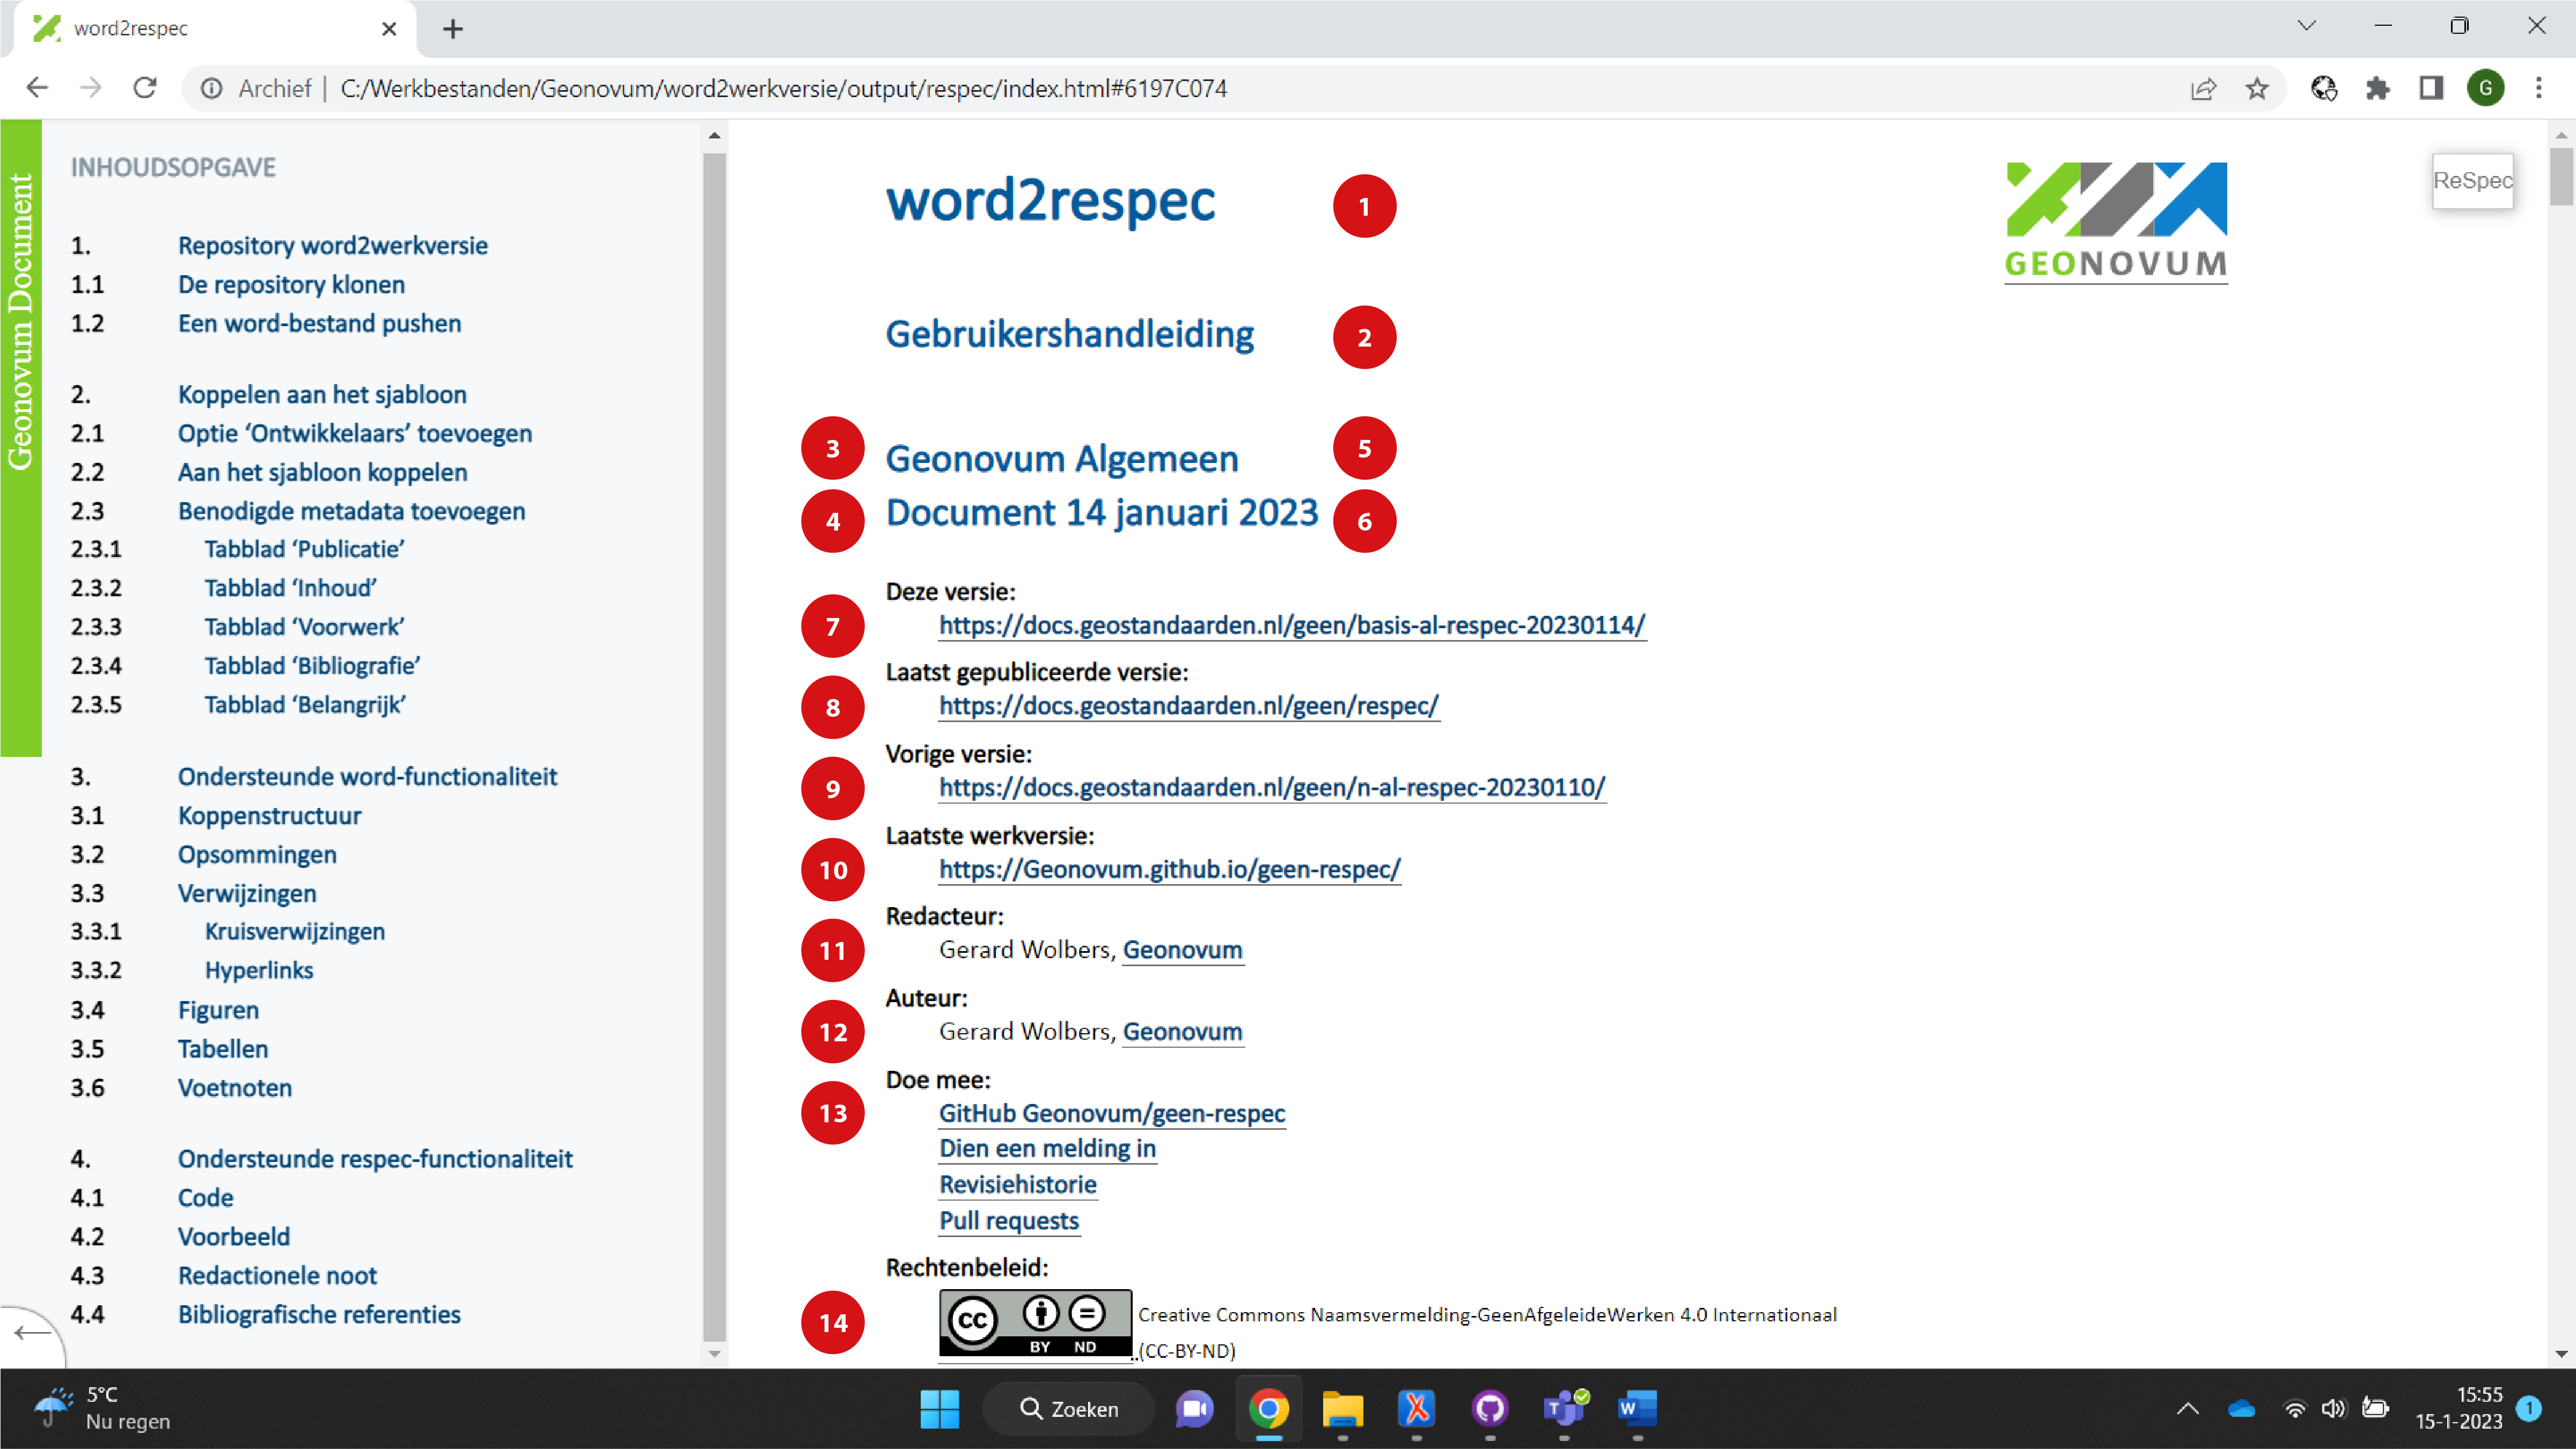Click the browser forward arrow

tap(91, 88)
